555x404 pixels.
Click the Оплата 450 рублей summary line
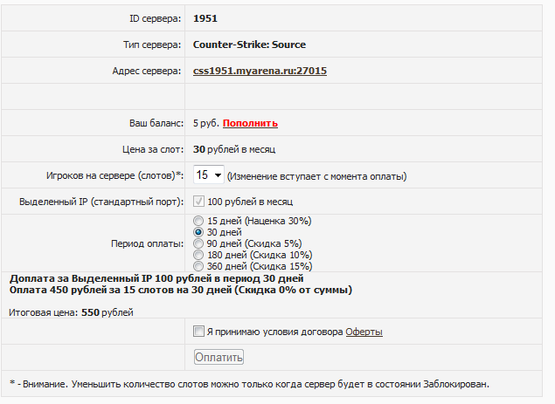pyautogui.click(x=181, y=290)
